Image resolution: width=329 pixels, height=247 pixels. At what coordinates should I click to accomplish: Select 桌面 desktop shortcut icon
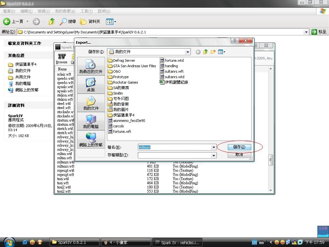click(x=91, y=85)
